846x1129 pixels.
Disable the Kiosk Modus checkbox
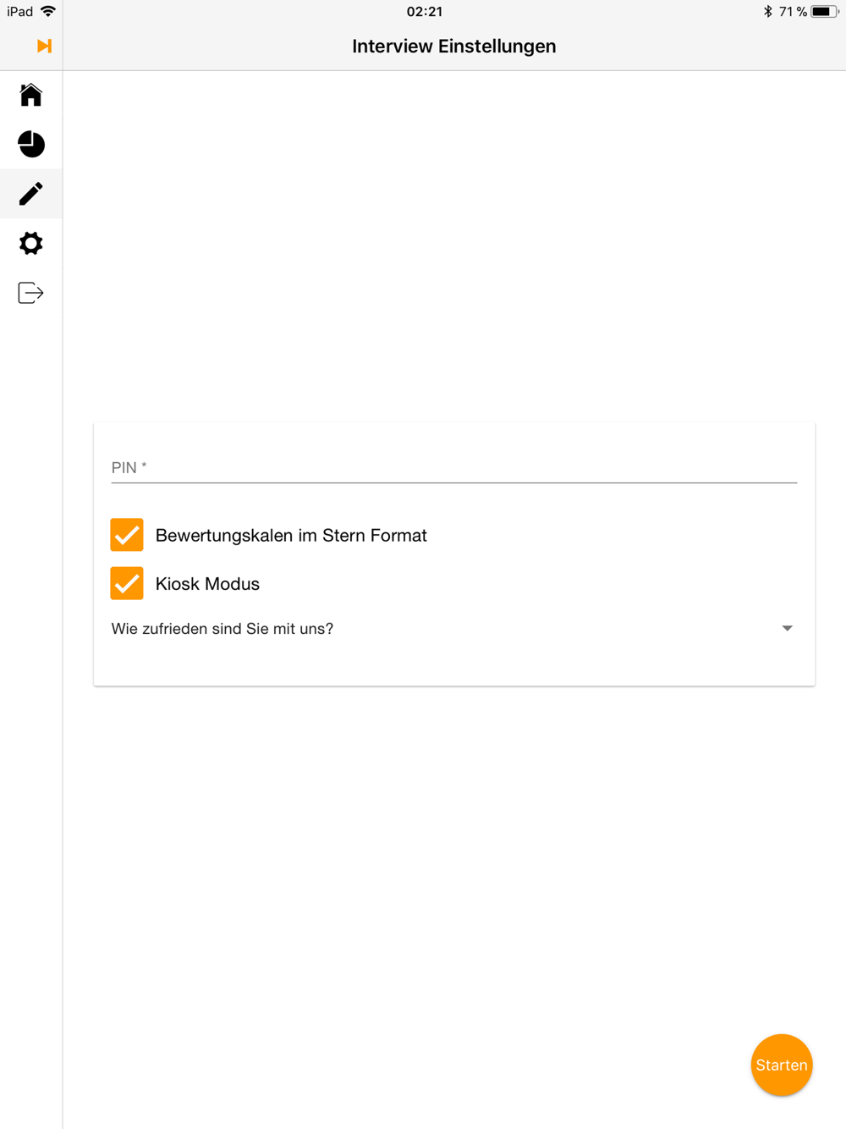127,583
